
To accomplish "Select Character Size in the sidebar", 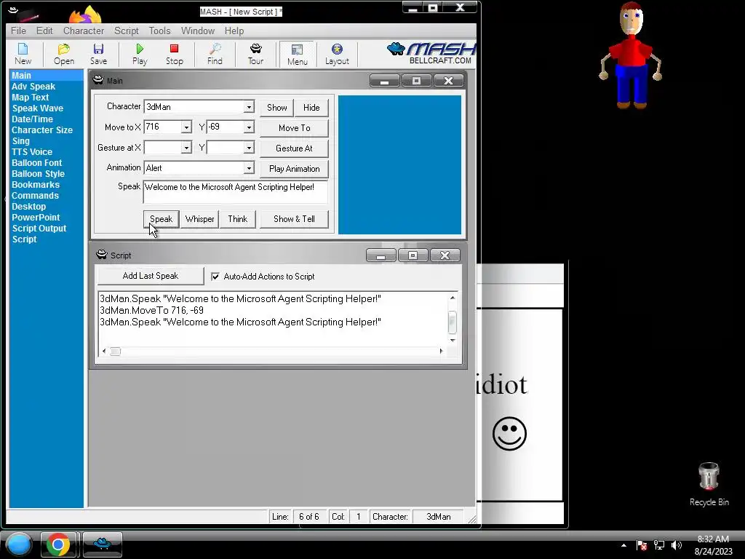I will click(x=42, y=130).
